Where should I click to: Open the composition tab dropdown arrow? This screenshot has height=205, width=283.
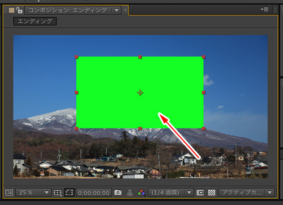point(117,10)
